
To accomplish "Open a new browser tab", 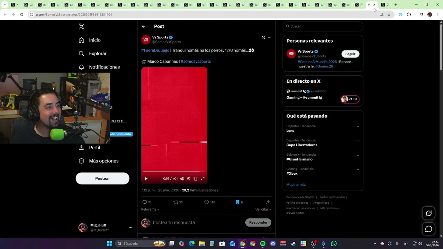I will point(396,4).
